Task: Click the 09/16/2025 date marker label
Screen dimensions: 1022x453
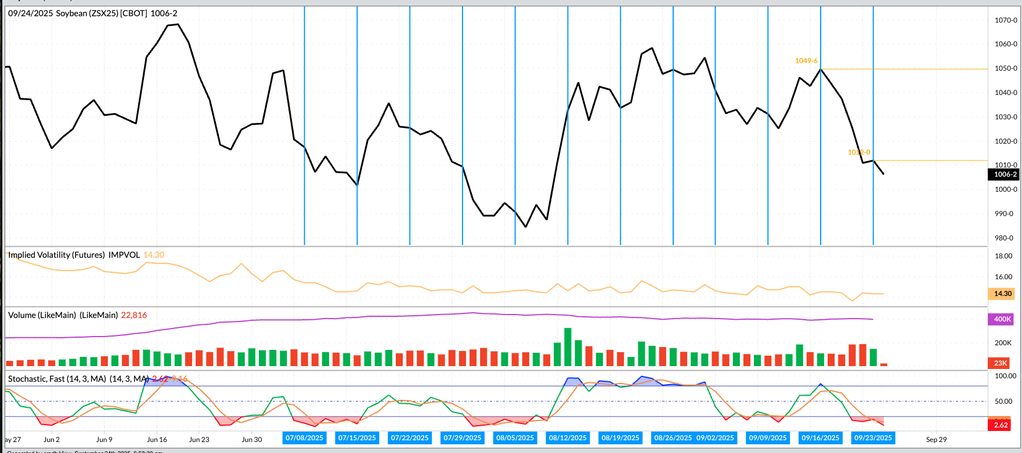Action: tap(820, 438)
